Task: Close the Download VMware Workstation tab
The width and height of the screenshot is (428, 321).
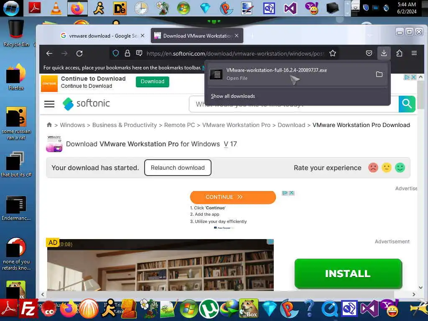Action: tap(237, 36)
